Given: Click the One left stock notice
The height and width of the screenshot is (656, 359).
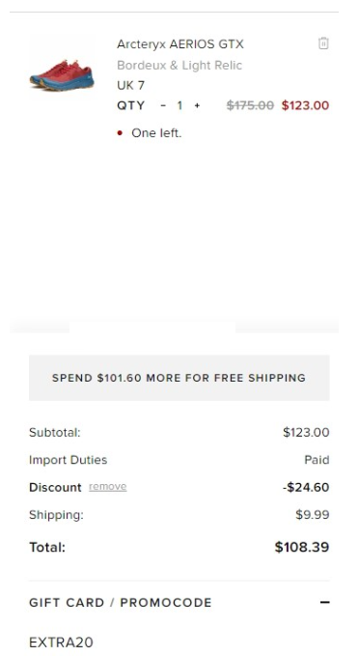Looking at the screenshot, I should point(156,133).
